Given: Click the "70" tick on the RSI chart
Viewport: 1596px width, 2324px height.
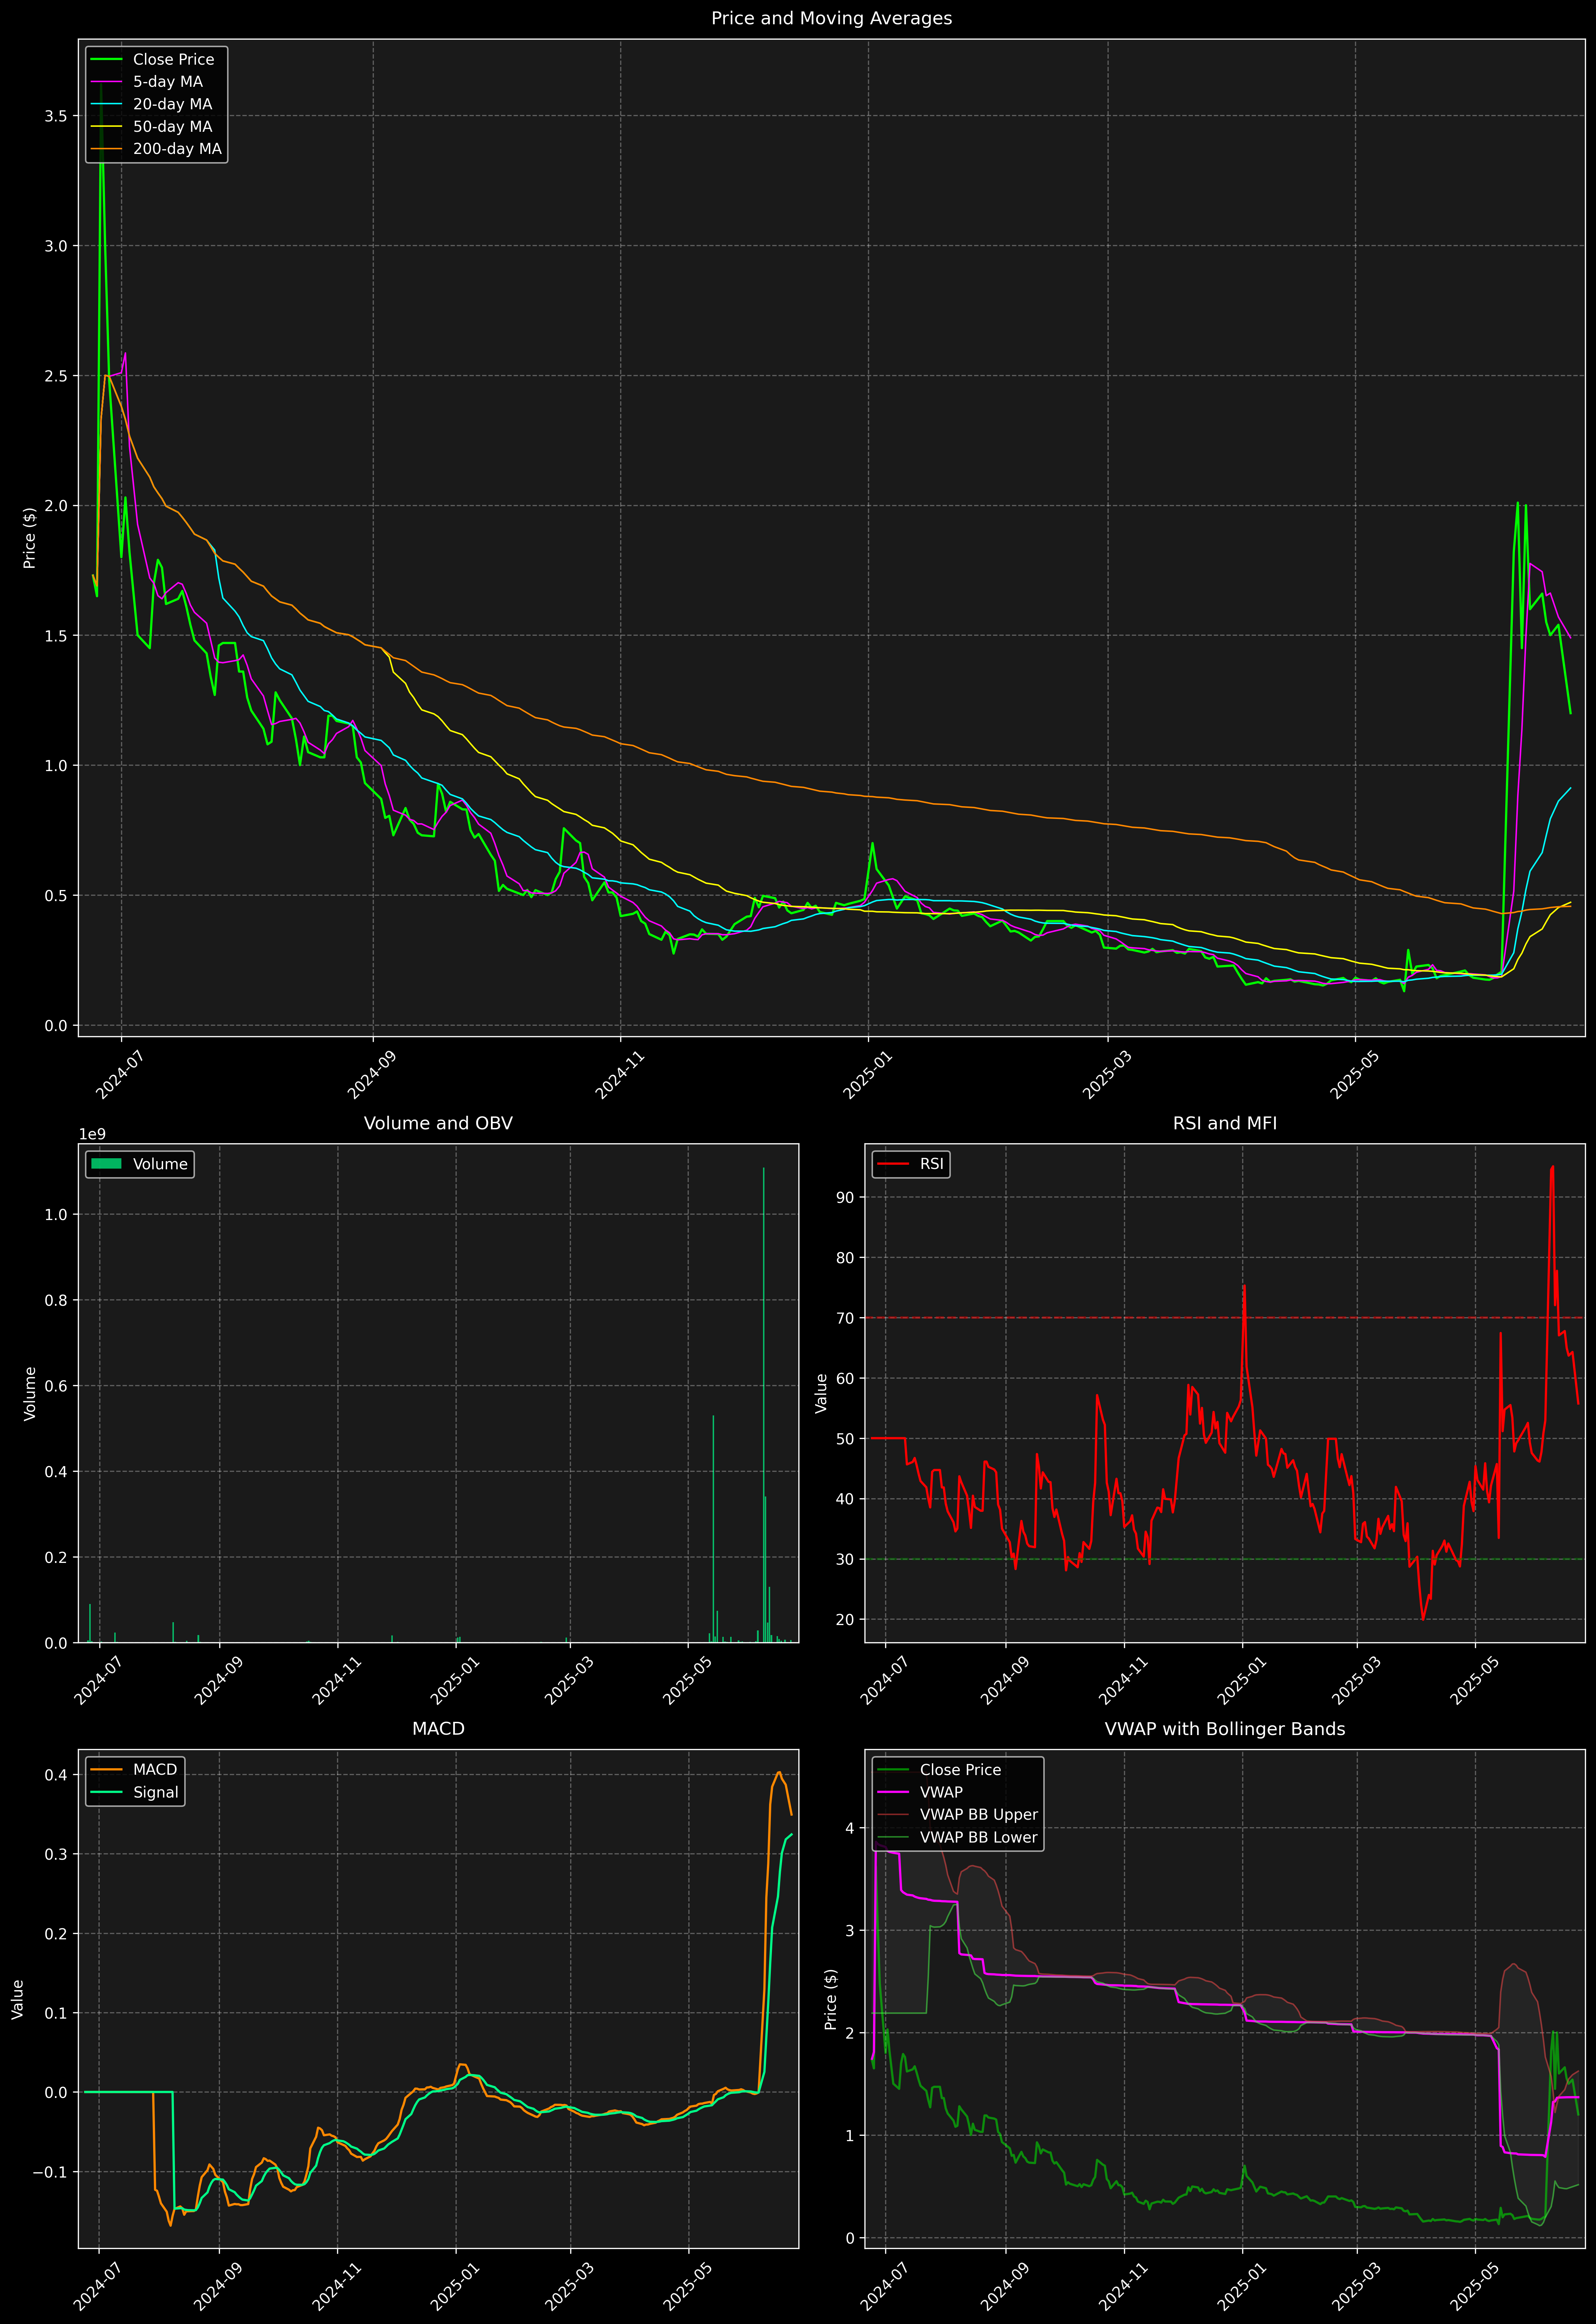Looking at the screenshot, I should 846,1318.
